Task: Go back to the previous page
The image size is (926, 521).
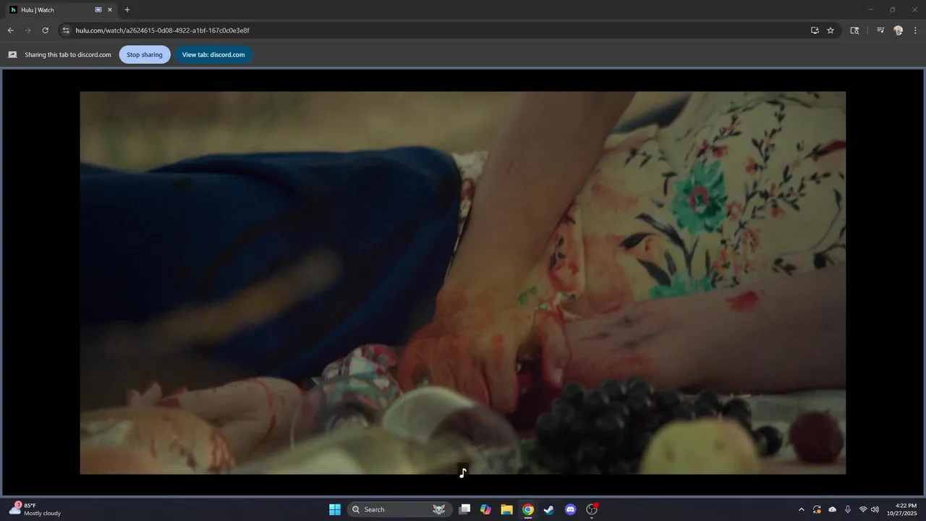Action: pos(10,30)
